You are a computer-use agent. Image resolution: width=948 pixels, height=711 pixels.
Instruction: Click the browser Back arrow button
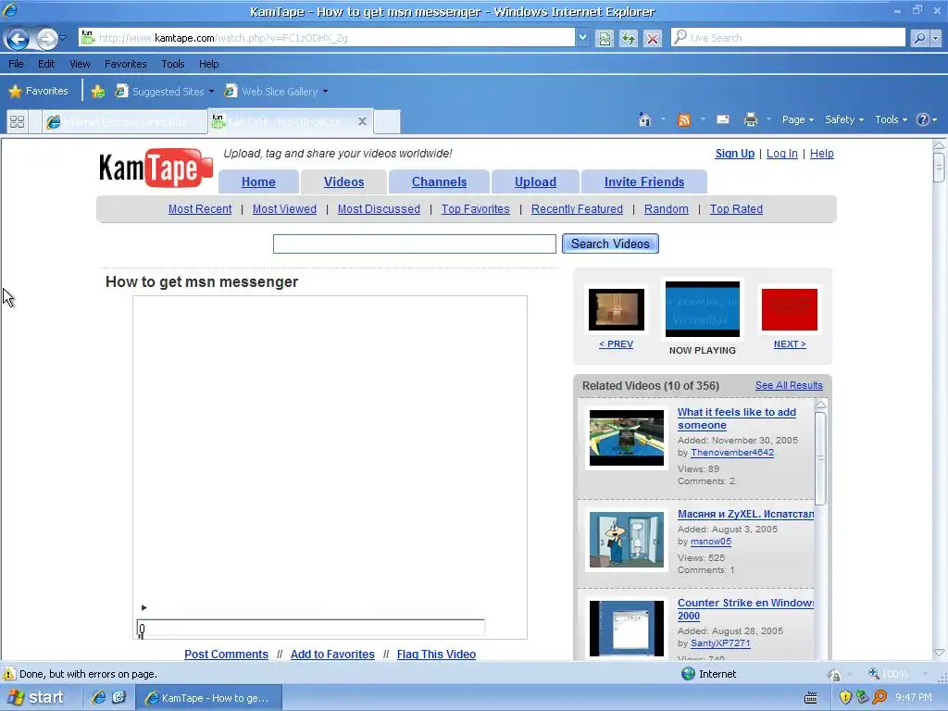18,39
